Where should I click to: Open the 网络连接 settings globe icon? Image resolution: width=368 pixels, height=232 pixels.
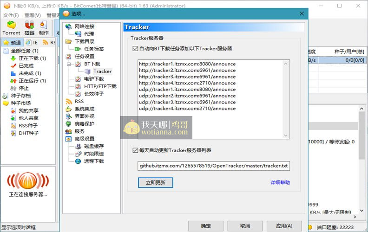point(69,26)
